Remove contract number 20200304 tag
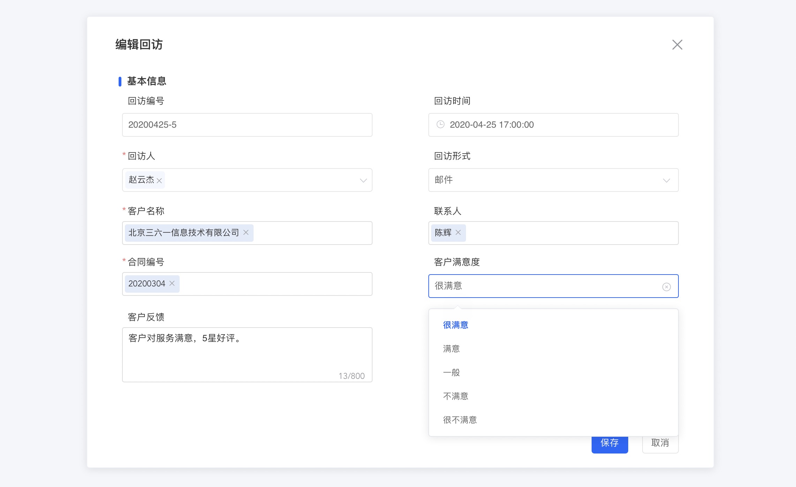This screenshot has height=487, width=796. coord(172,283)
